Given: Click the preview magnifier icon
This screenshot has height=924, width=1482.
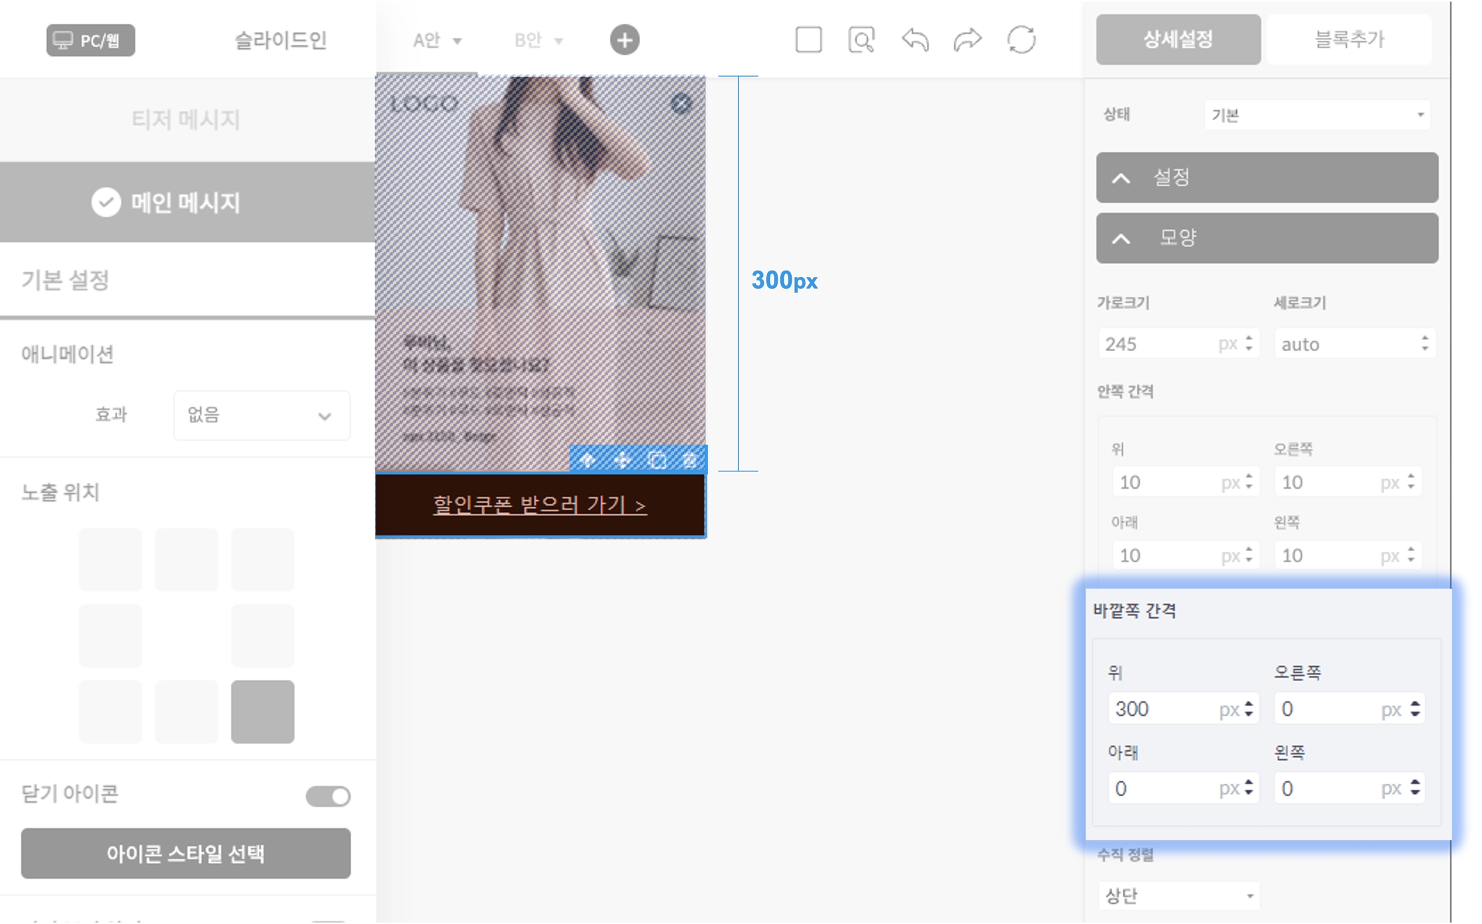Looking at the screenshot, I should (861, 40).
